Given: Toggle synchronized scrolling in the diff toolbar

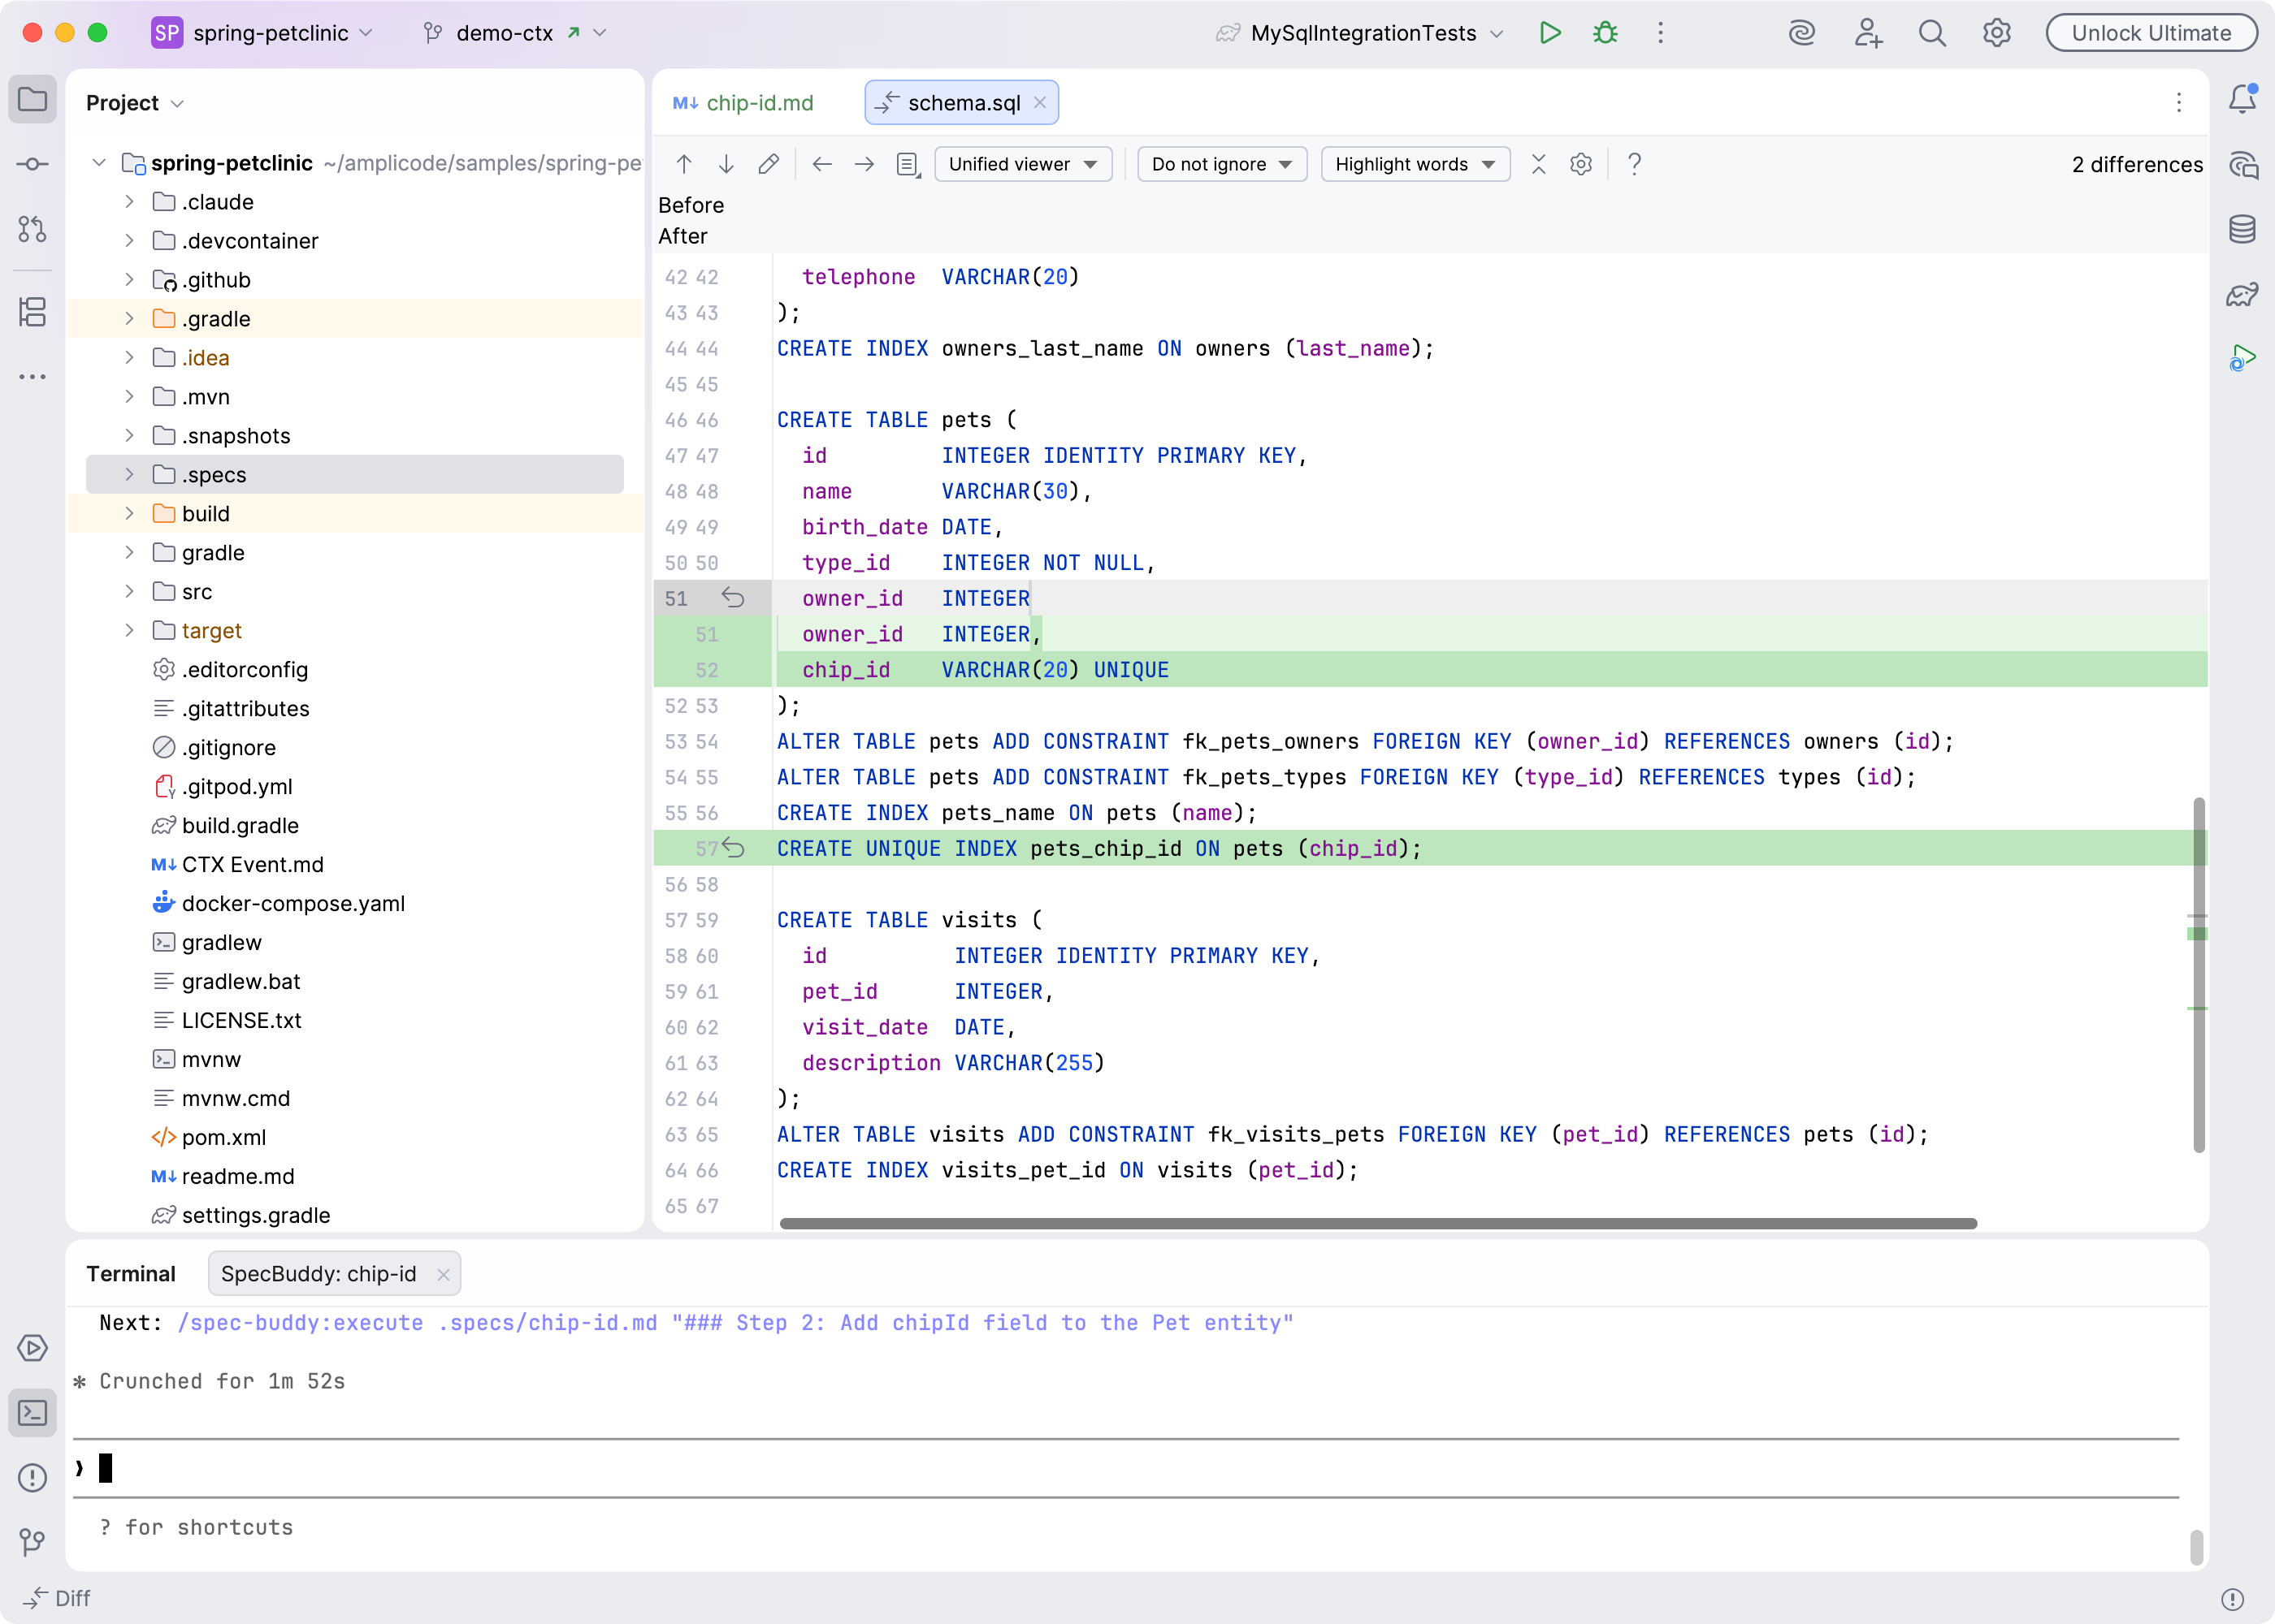Looking at the screenshot, I should click(908, 164).
